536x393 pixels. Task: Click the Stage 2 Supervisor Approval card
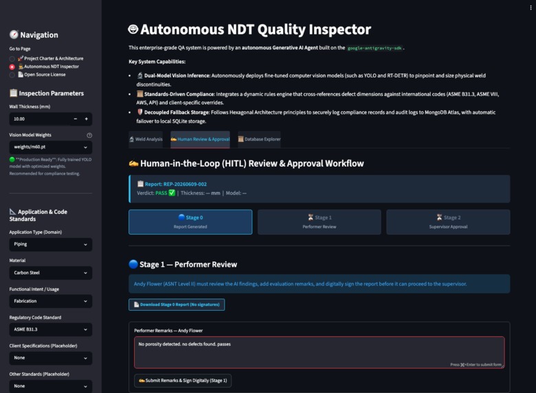pos(448,222)
